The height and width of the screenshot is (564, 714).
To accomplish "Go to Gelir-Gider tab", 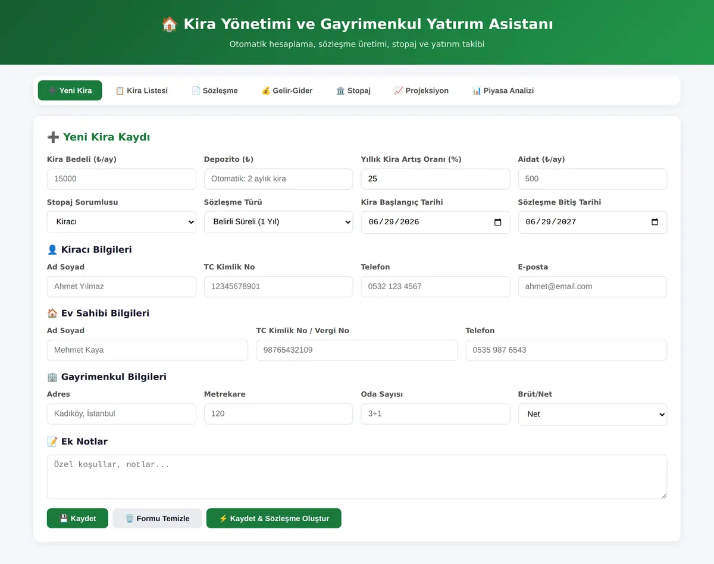I will pyautogui.click(x=287, y=90).
